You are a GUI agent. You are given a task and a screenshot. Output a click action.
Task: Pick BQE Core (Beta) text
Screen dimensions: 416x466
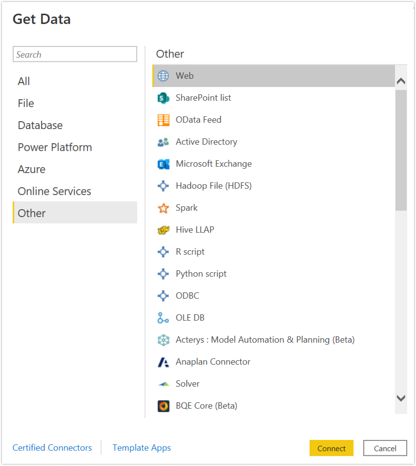206,406
